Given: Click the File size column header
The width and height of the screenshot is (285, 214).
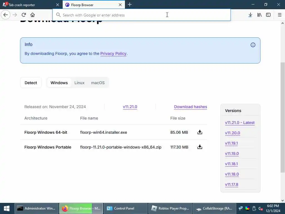Looking at the screenshot, I should coord(178,118).
